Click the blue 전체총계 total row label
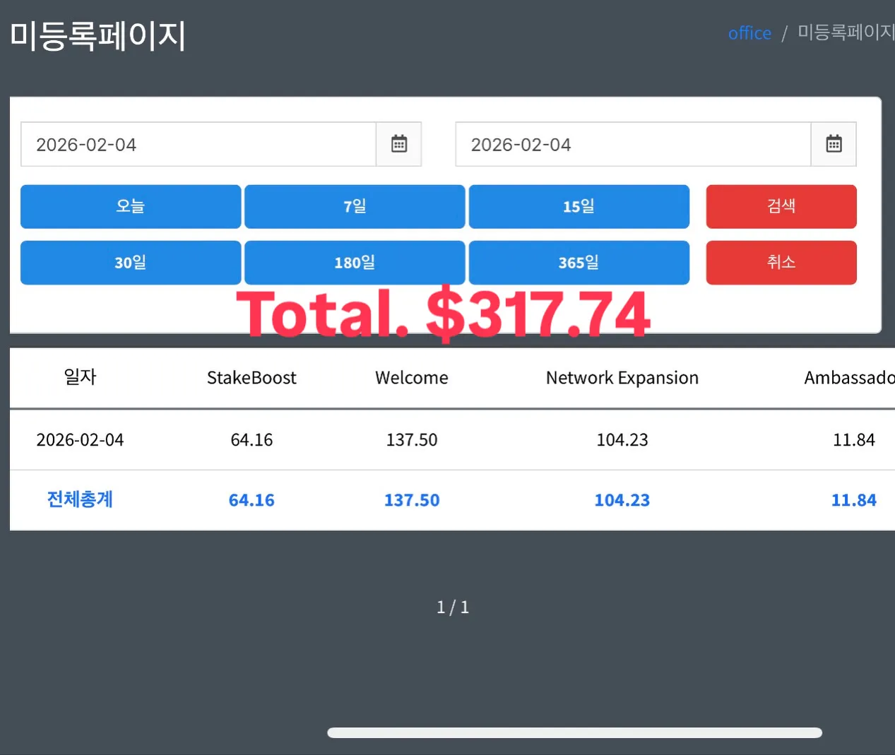This screenshot has width=895, height=755. (x=80, y=499)
